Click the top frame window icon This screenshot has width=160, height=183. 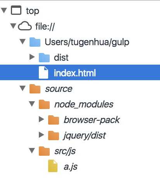(x=16, y=10)
